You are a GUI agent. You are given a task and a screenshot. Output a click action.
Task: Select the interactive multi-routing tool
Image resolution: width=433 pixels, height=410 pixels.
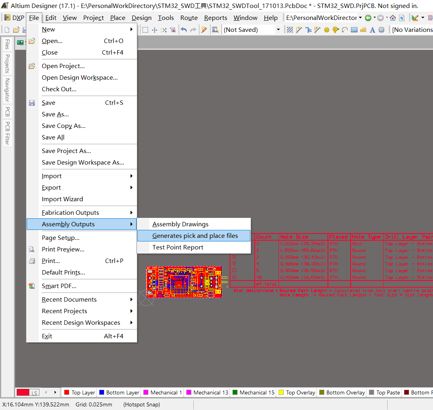pos(308,30)
